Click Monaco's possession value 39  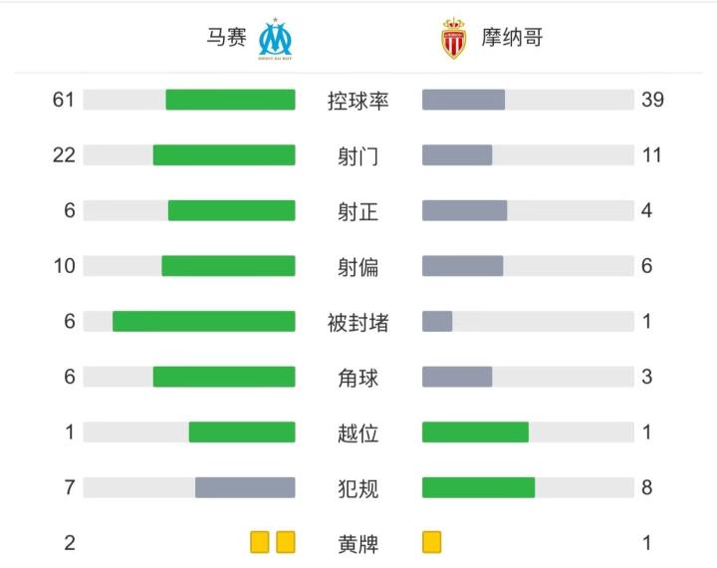(652, 100)
